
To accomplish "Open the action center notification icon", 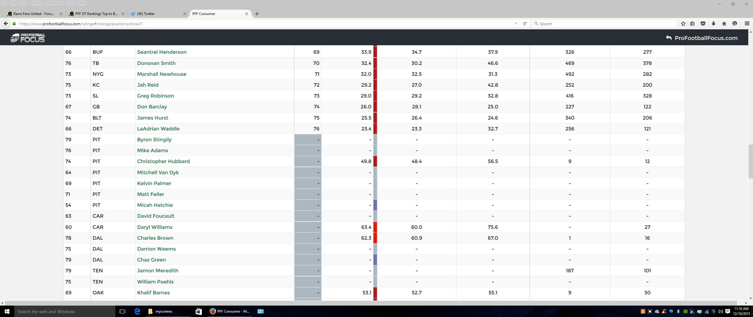I will tap(728, 311).
